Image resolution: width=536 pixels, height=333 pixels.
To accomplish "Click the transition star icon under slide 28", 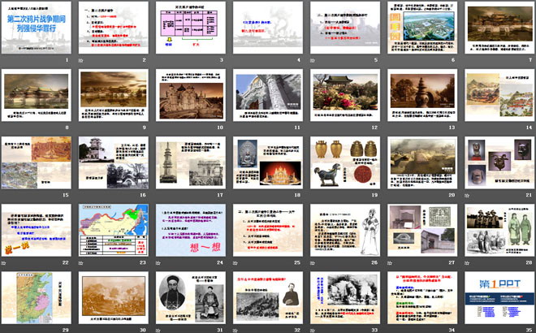I will coord(467,263).
